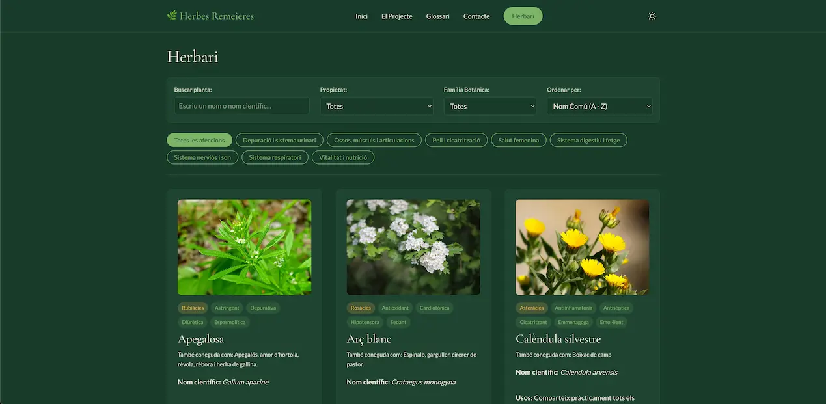Click the Cardiotònica tag
This screenshot has width=826, height=404.
click(x=434, y=308)
